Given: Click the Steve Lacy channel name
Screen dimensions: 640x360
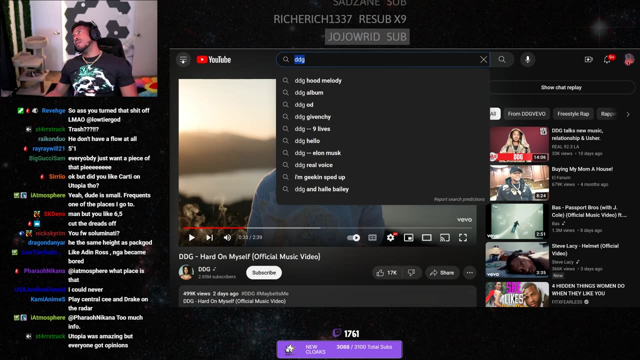Looking at the screenshot, I should 562,262.
